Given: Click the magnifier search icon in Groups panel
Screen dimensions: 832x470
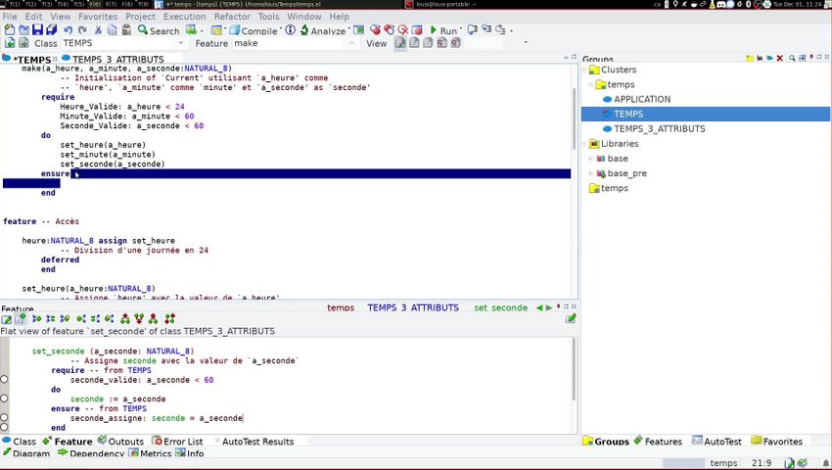Looking at the screenshot, I should [792, 58].
